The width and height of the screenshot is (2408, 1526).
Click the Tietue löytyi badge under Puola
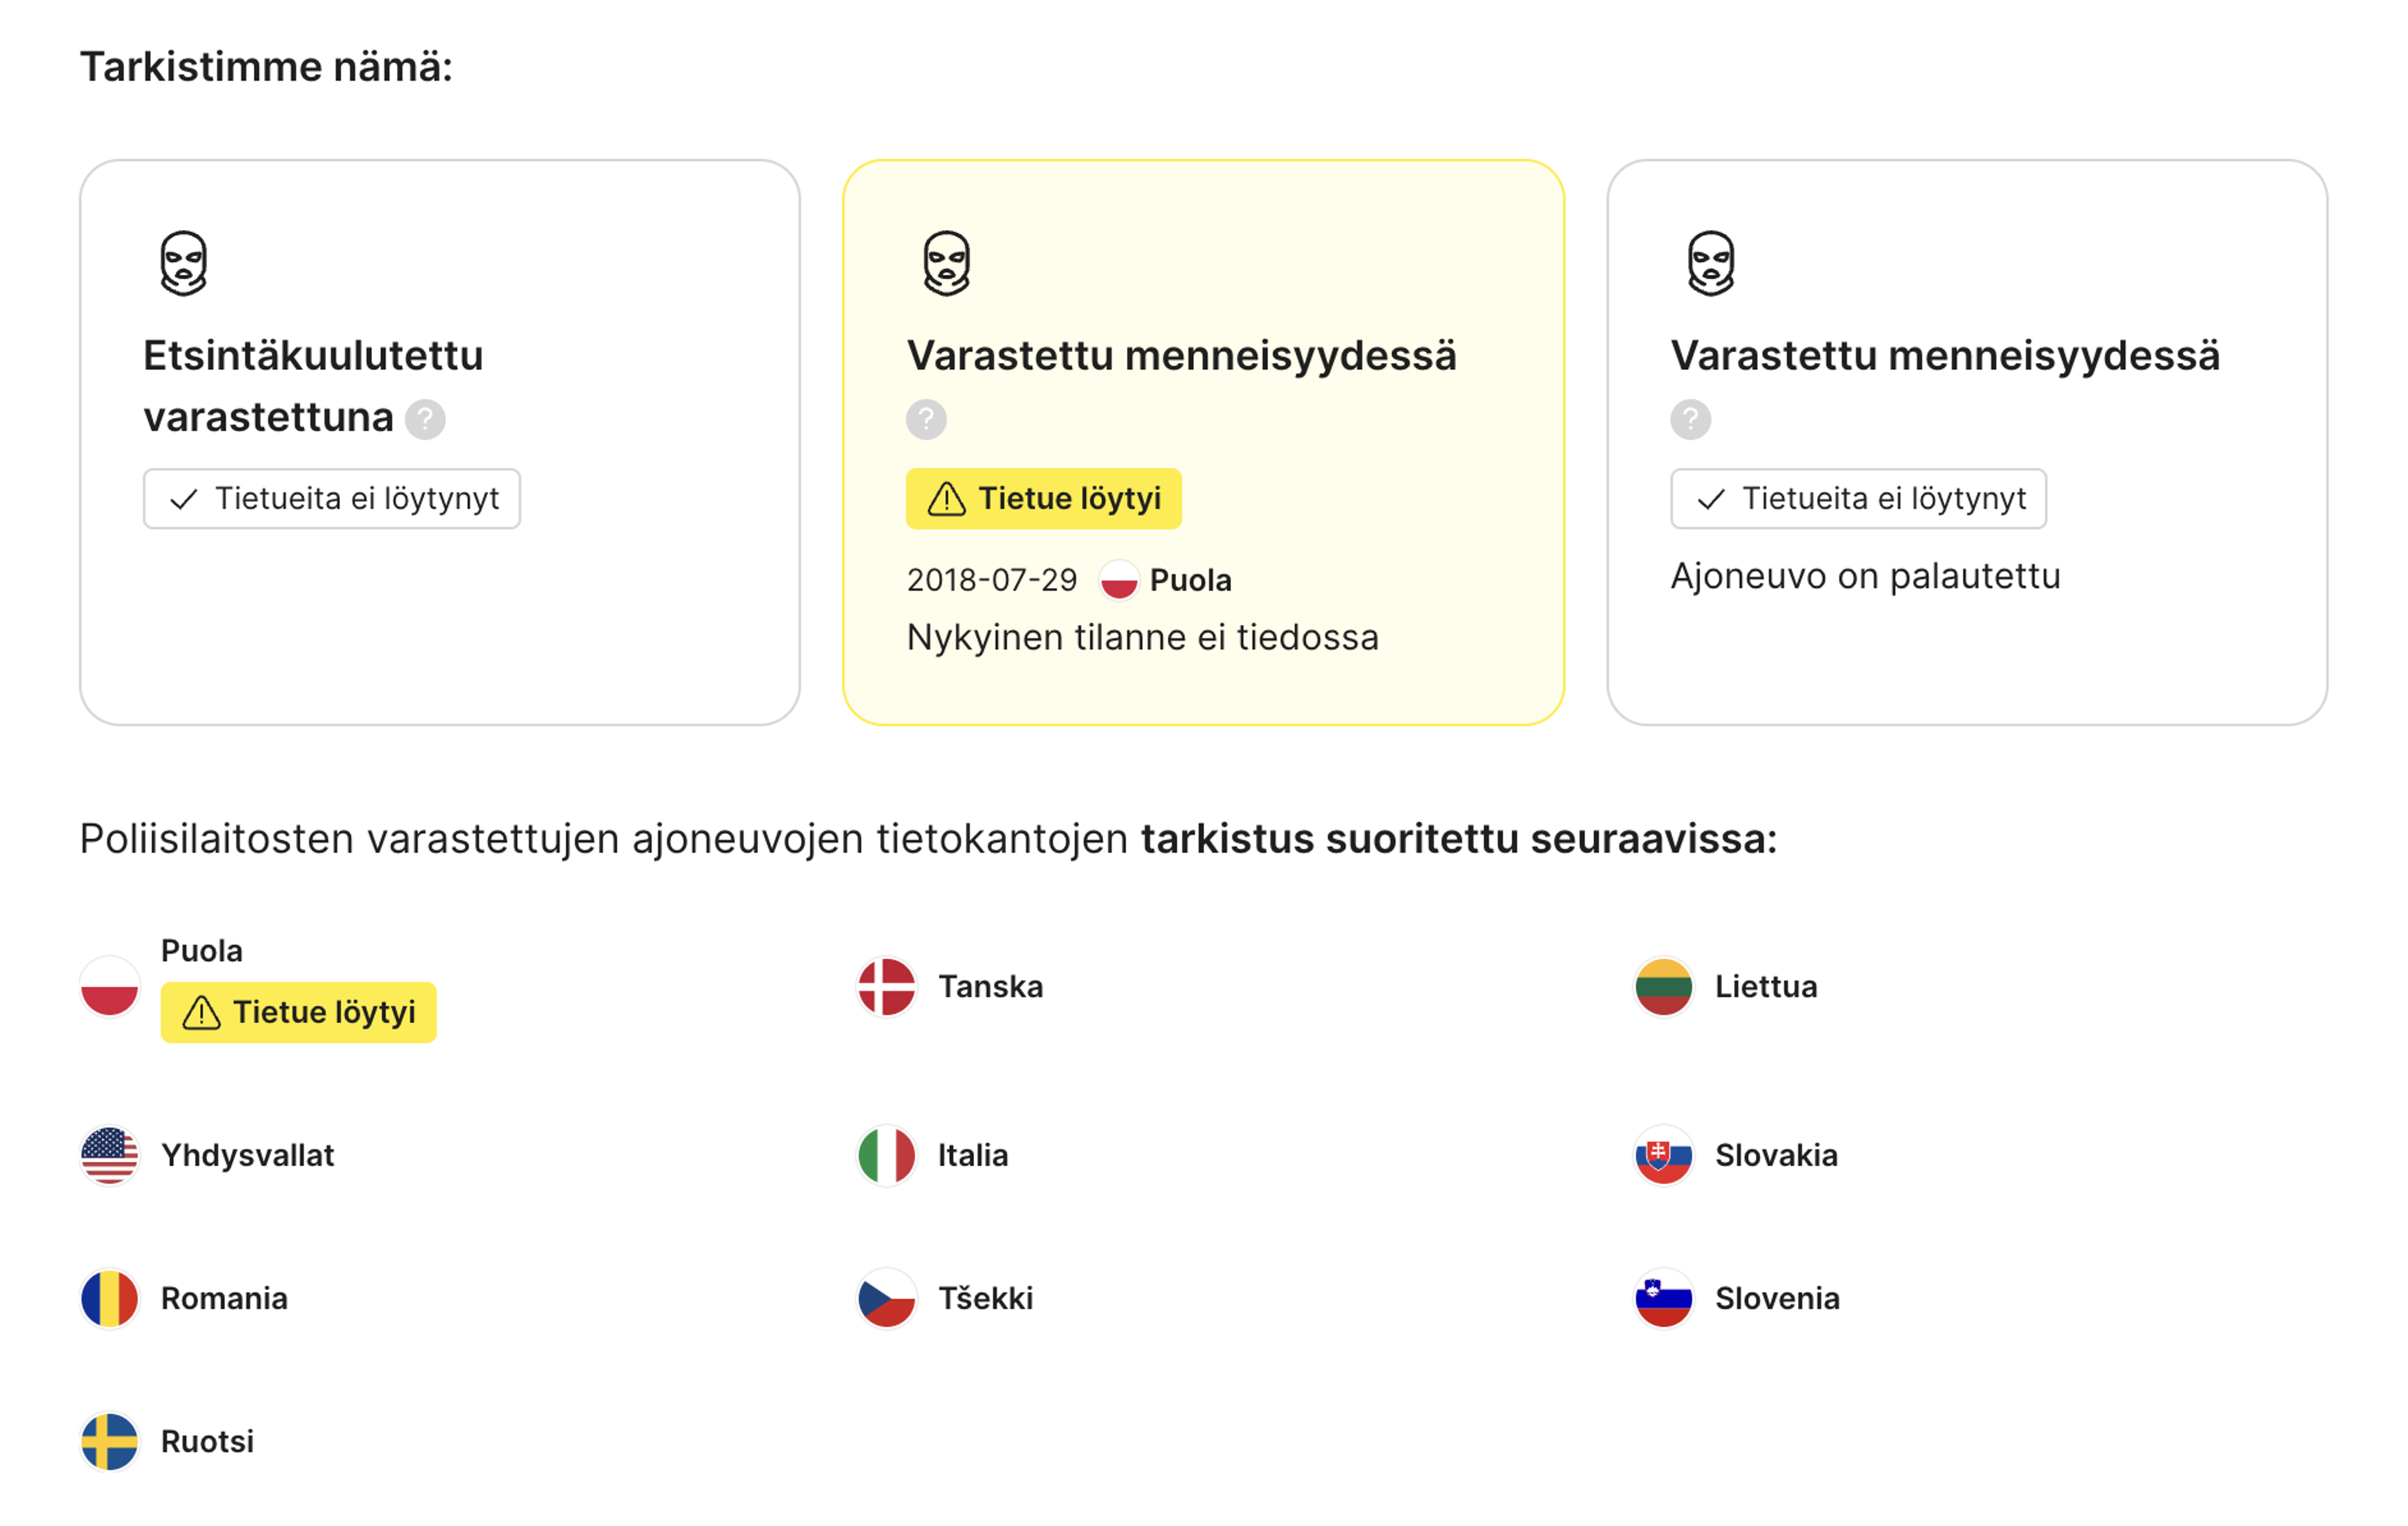coord(298,1012)
